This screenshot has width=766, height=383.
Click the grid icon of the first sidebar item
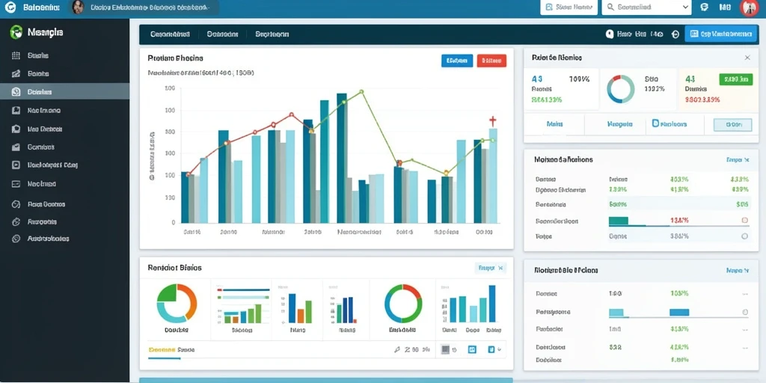(x=16, y=55)
